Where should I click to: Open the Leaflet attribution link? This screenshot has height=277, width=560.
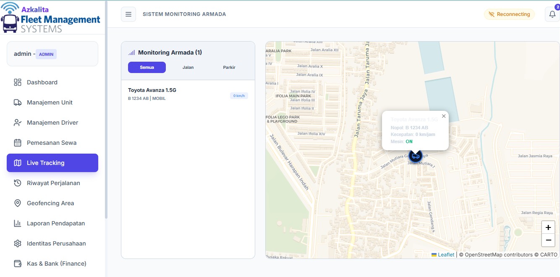pyautogui.click(x=443, y=255)
